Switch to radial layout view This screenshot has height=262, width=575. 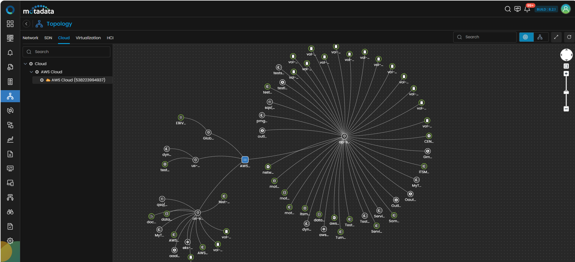click(526, 37)
